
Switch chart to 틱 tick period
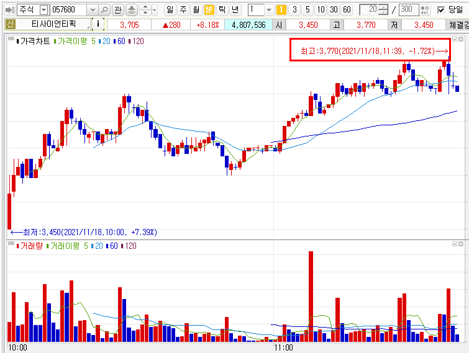pos(222,10)
